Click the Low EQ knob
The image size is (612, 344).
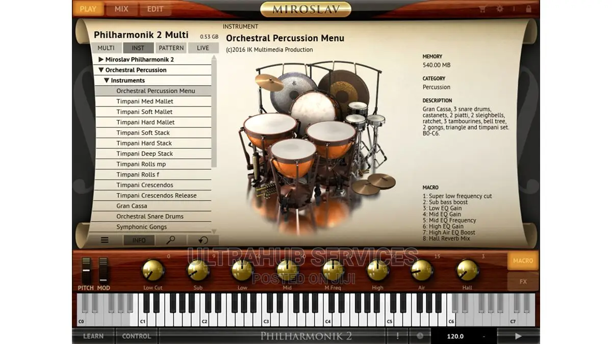242,270
